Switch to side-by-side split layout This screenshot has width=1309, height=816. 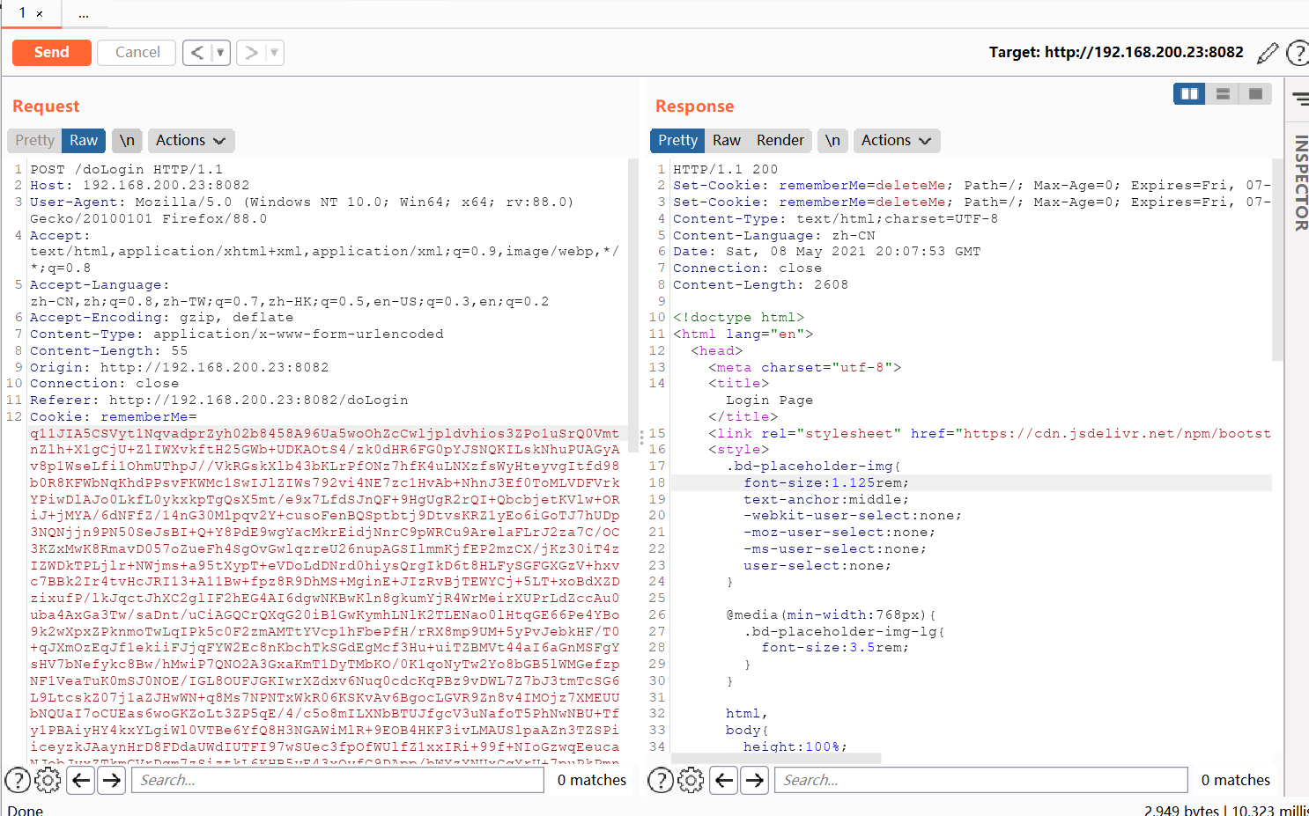tap(1189, 93)
